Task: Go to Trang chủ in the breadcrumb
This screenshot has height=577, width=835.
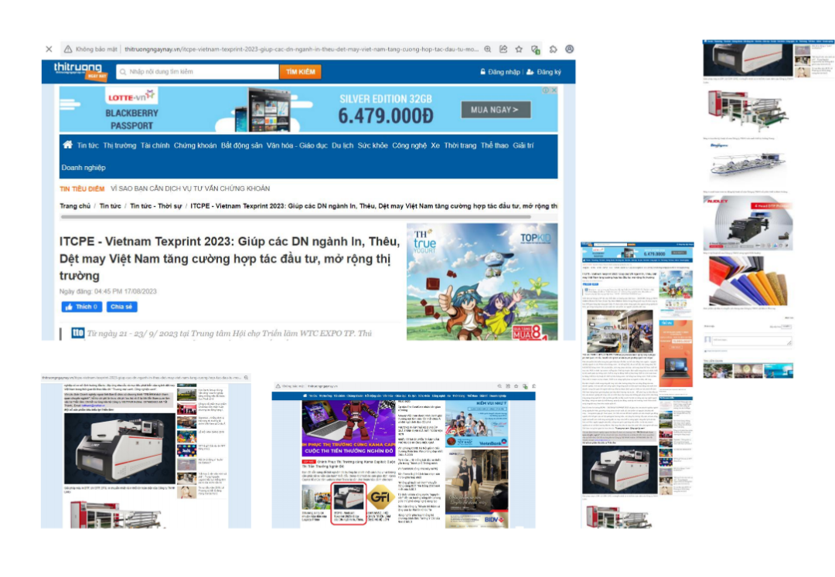Action: coord(75,206)
